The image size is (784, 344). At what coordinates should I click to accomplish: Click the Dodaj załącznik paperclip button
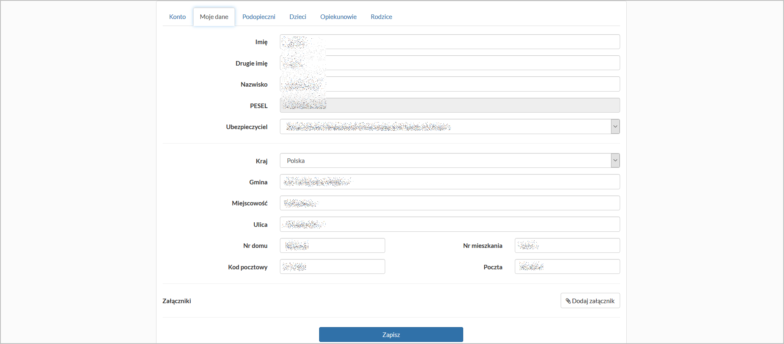pos(590,301)
